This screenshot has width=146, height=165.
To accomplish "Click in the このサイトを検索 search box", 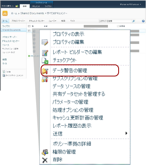I will pyautogui.click(x=115, y=21).
